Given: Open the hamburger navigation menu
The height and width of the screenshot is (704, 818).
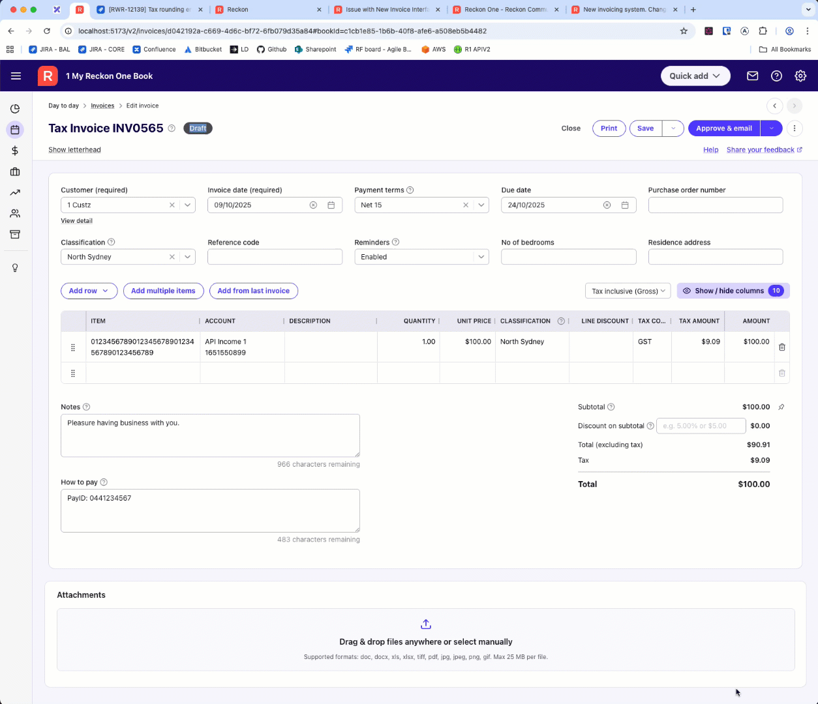Looking at the screenshot, I should click(16, 76).
